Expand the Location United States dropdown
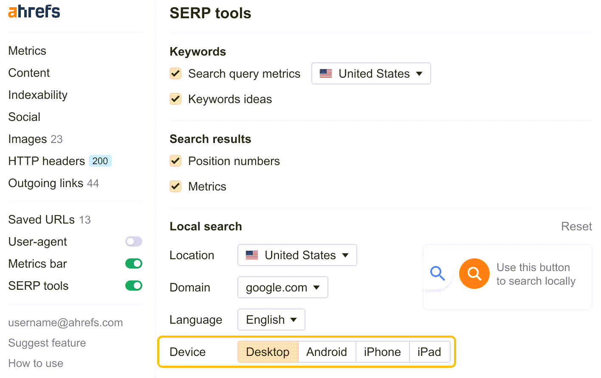 click(297, 255)
